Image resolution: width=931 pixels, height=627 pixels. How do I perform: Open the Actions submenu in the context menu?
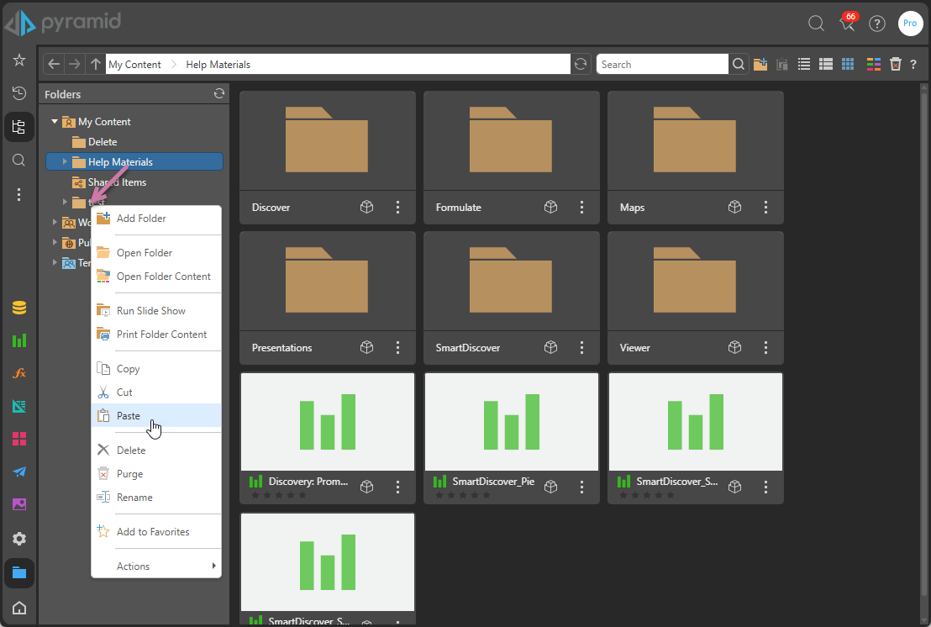point(156,566)
